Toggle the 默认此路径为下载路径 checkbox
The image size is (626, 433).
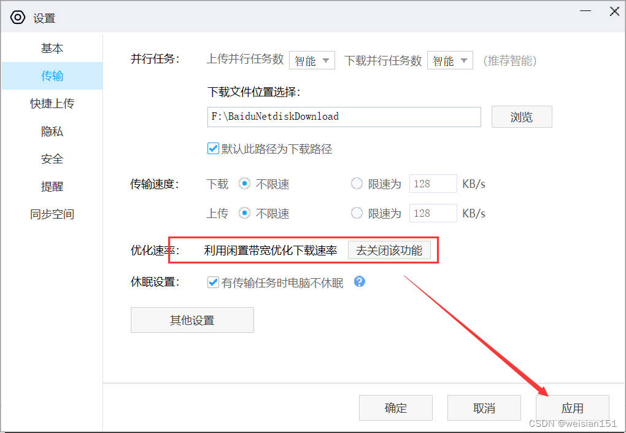point(213,149)
